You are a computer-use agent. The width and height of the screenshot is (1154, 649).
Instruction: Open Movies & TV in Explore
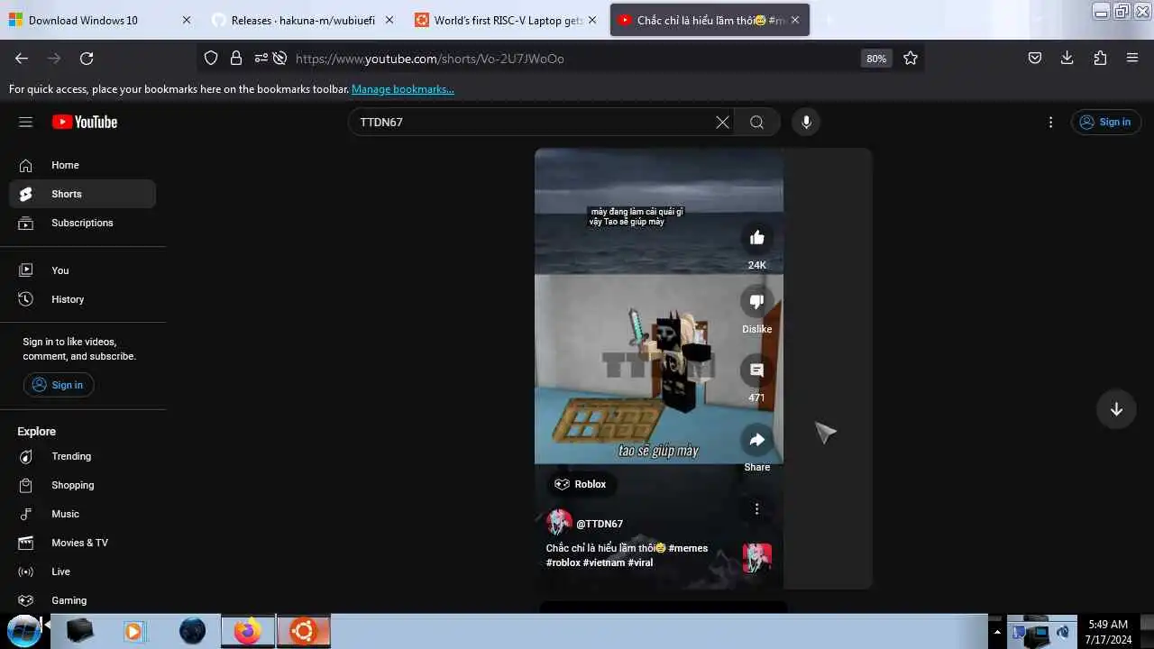pyautogui.click(x=82, y=543)
